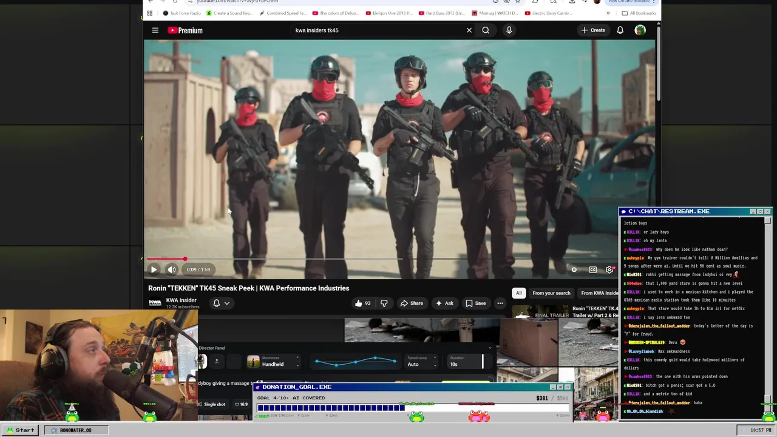Toggle autoplay switch in the player
Screen dimensions: 777x437
574,269
